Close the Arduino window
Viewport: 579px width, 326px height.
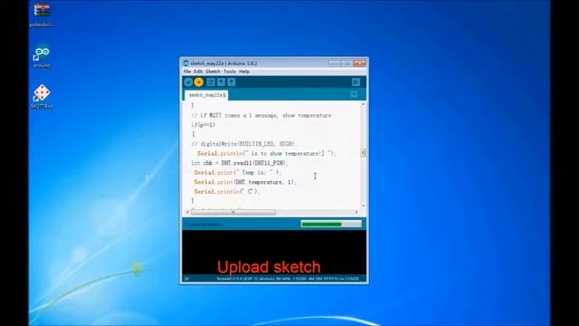359,63
